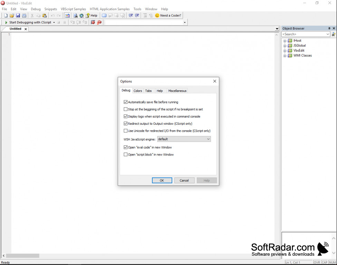Click the outdent lines toolbar icon
Viewport: 337px width, 265px height.
pos(137,16)
